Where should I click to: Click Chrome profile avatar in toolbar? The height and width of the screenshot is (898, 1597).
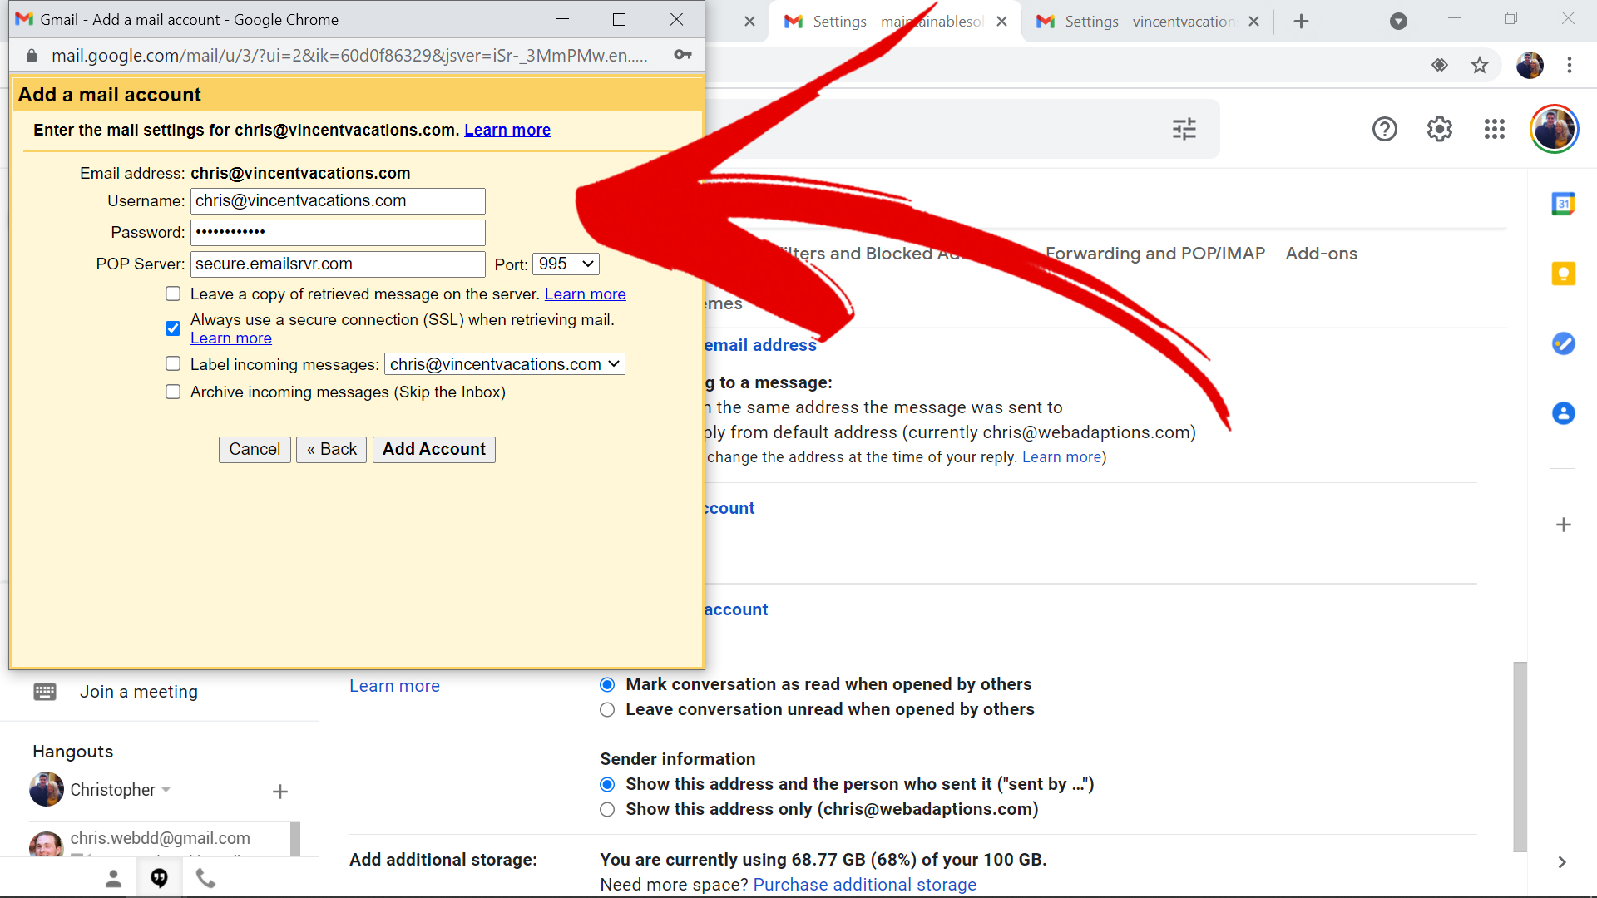(x=1530, y=65)
